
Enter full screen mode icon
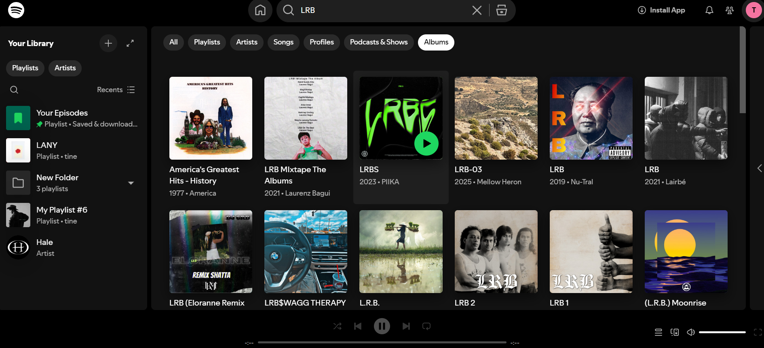(758, 332)
